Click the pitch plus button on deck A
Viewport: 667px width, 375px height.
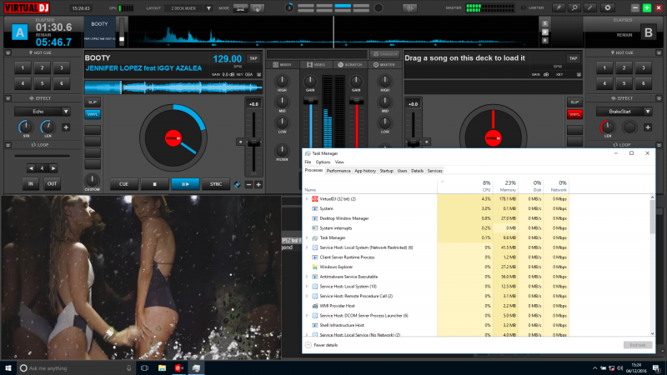click(x=258, y=184)
